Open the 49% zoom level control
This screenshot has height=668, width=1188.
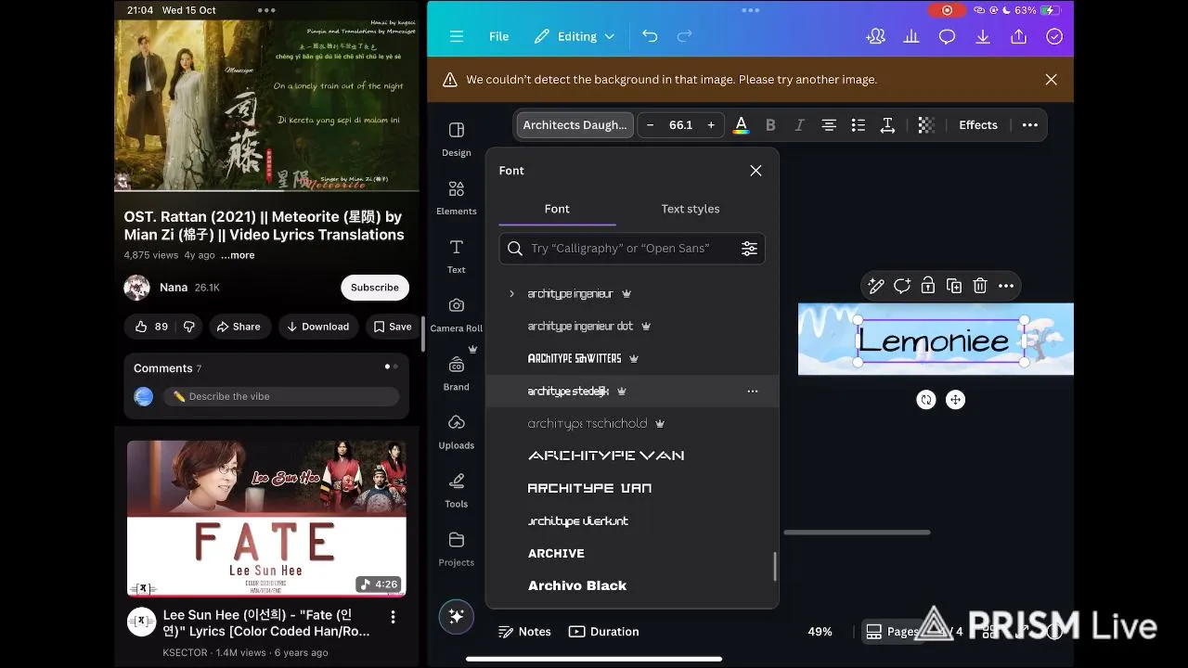pyautogui.click(x=820, y=632)
